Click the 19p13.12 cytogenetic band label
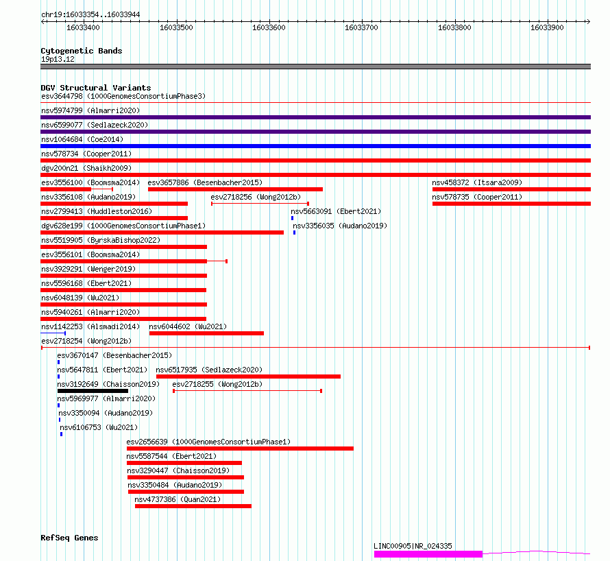Image resolution: width=610 pixels, height=561 pixels. coord(58,59)
